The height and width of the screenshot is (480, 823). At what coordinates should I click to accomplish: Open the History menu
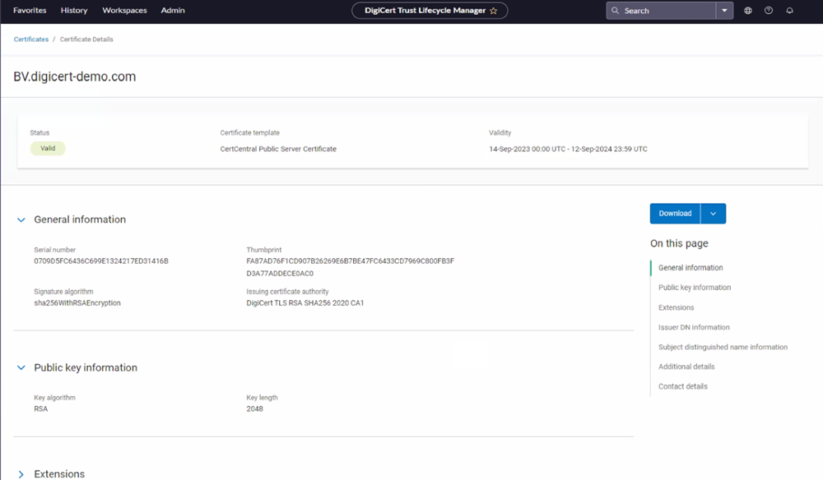click(74, 11)
